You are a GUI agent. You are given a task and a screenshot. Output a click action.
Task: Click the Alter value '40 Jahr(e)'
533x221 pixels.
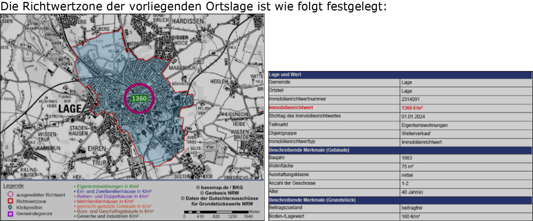point(412,192)
